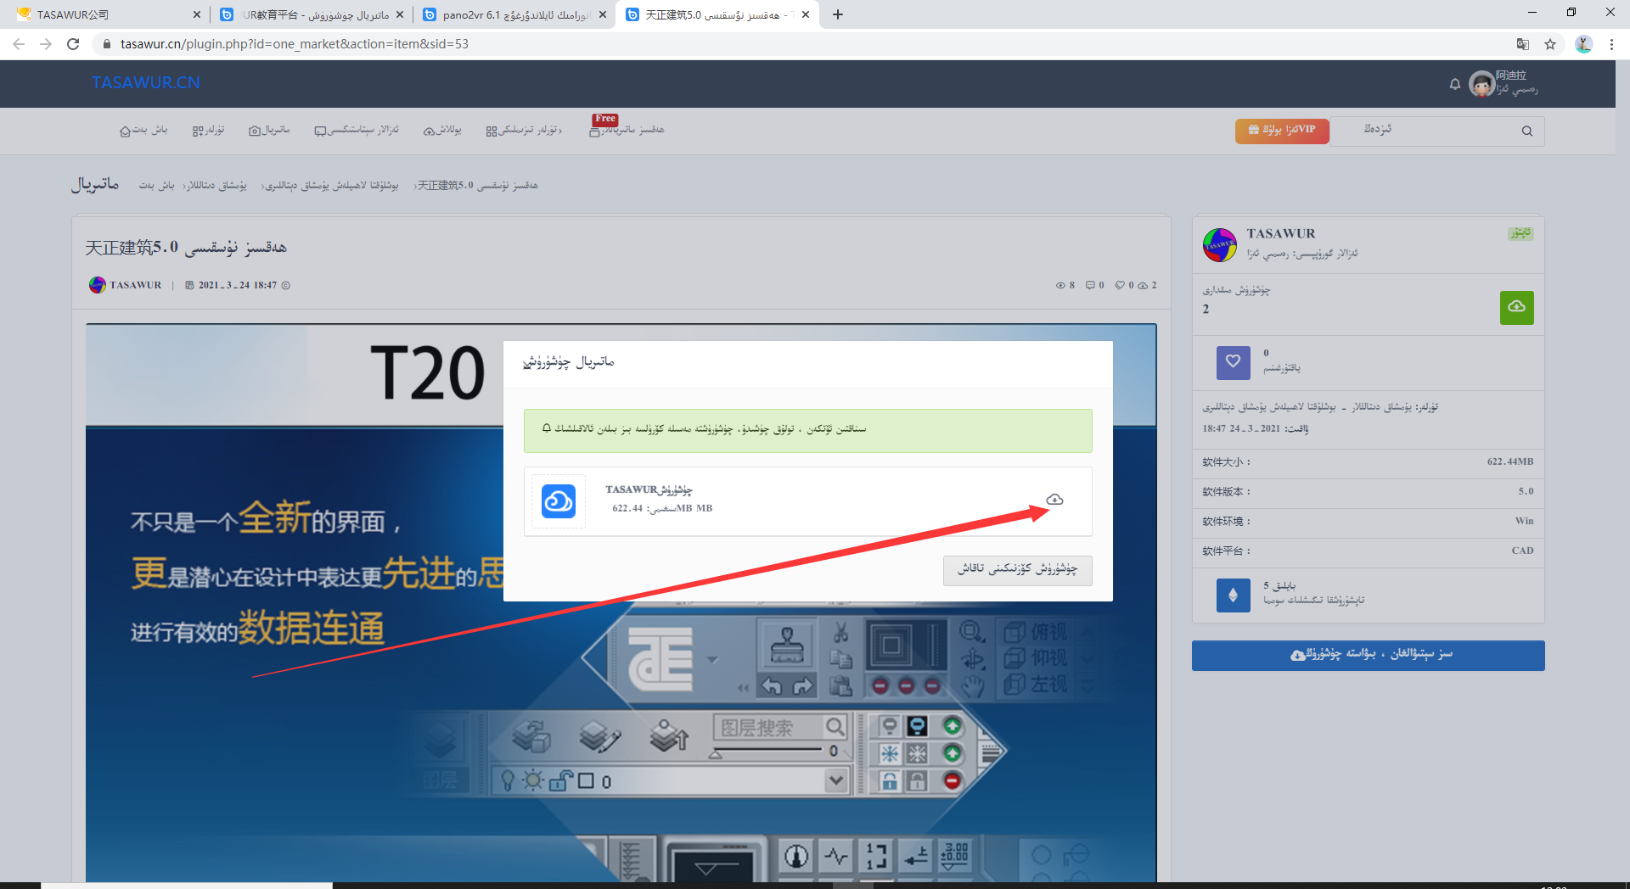Click the blue diamond reward icon
1630x889 pixels.
click(1233, 595)
